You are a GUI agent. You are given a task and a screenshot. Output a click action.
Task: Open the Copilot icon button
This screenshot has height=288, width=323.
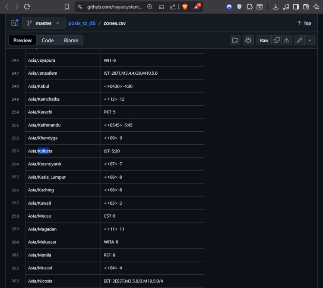coord(248,40)
